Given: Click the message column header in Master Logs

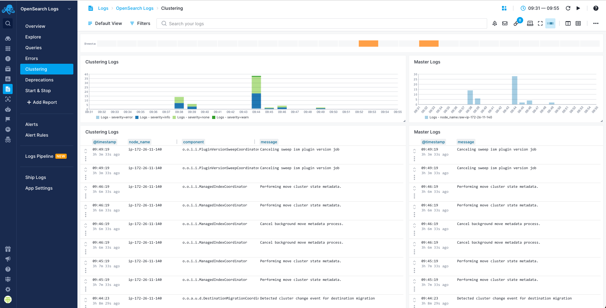Looking at the screenshot, I should [x=466, y=142].
